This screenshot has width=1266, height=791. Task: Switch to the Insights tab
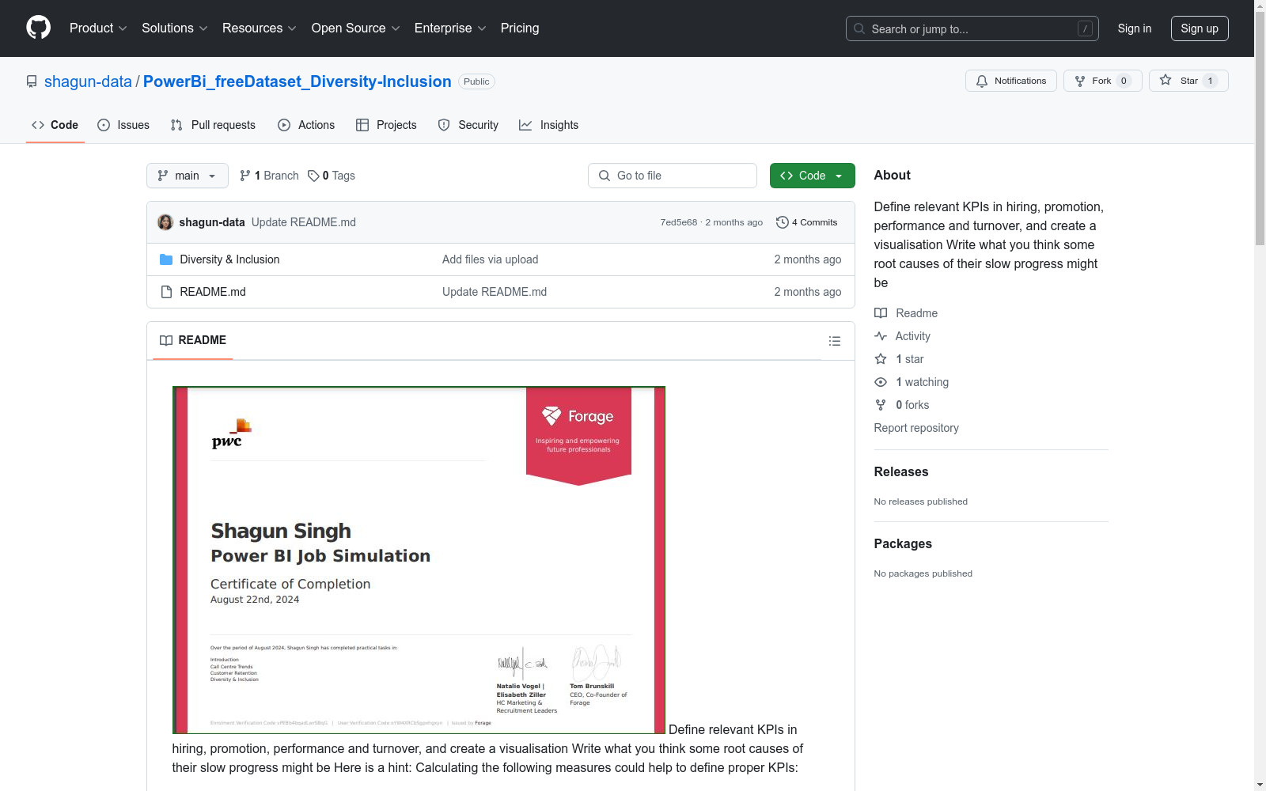tap(548, 125)
